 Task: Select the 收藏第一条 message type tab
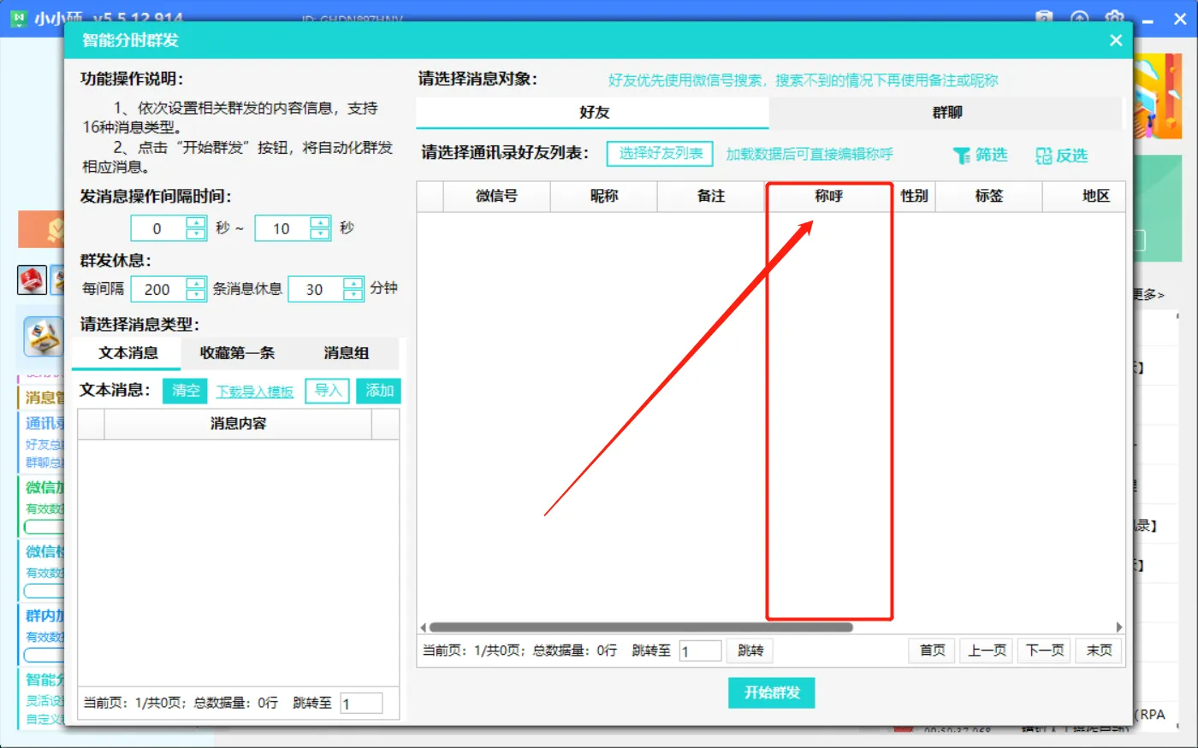pyautogui.click(x=237, y=353)
